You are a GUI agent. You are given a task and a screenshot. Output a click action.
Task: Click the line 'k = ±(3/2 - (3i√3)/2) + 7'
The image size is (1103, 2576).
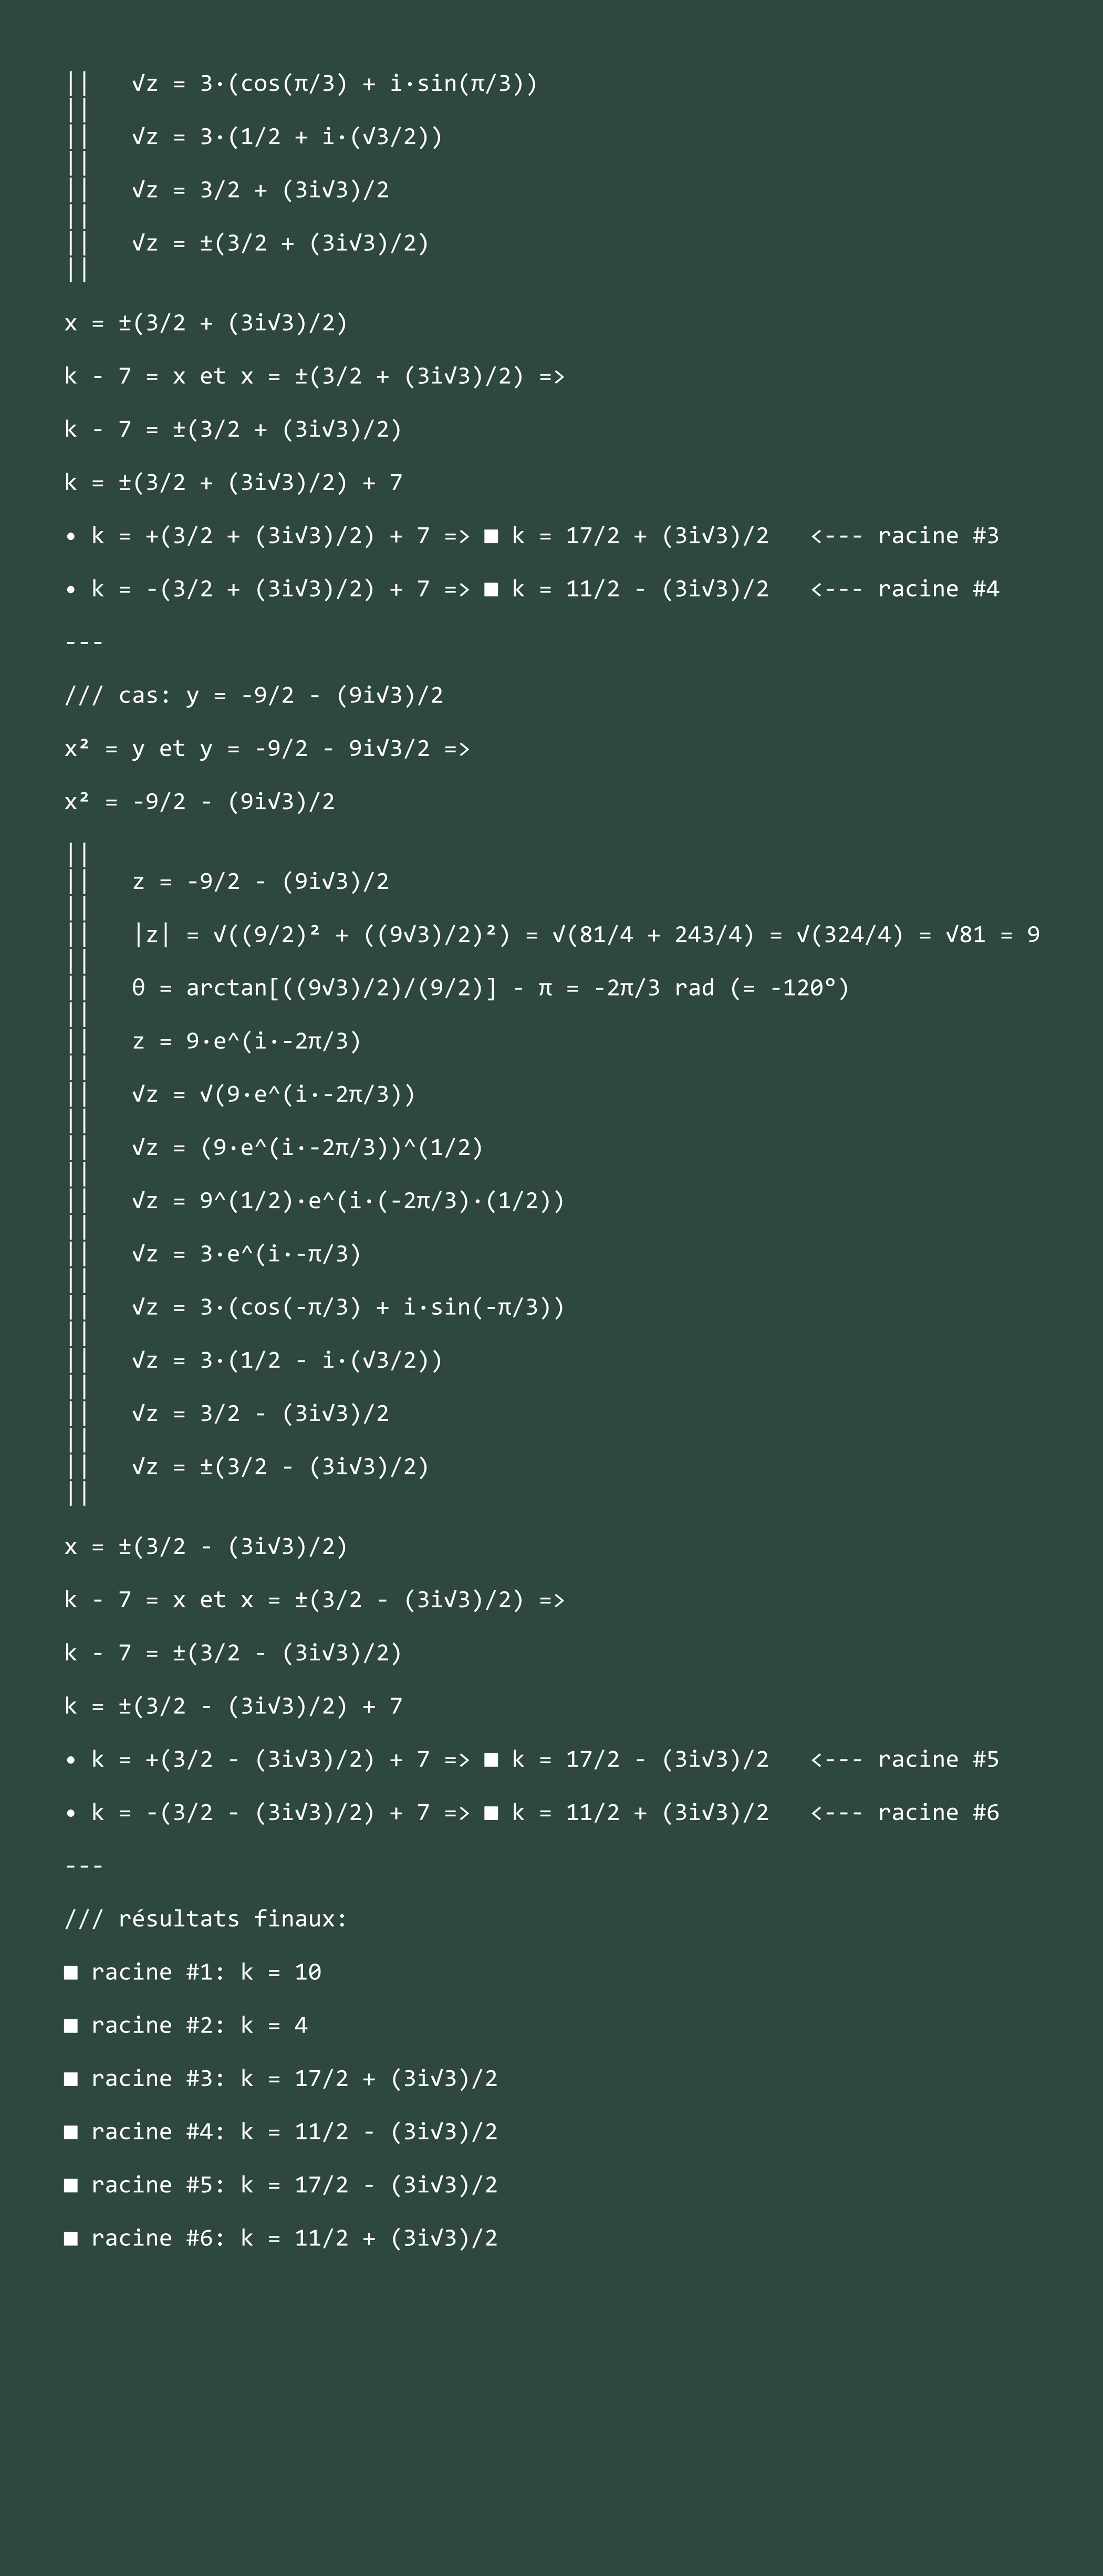(x=234, y=1706)
